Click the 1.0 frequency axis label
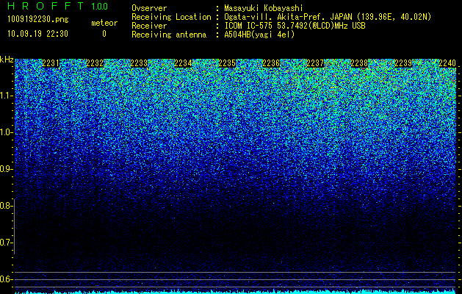 click(x=6, y=133)
